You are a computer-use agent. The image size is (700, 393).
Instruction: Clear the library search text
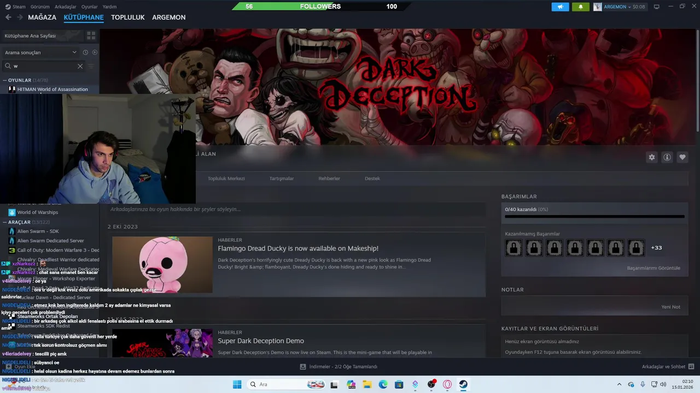point(80,66)
